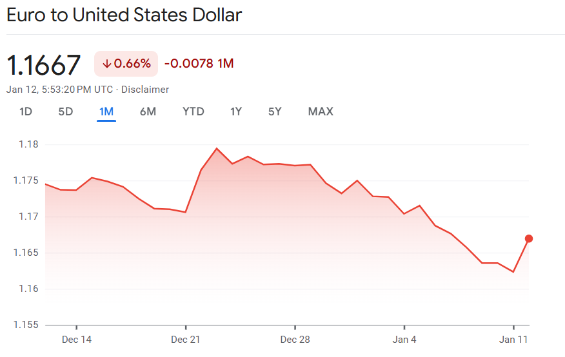
Task: Click the Jan 11 date axis label
Action: 514,340
